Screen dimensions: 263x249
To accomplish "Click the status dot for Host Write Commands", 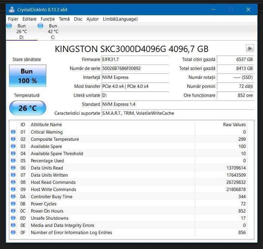I will click(x=13, y=189).
